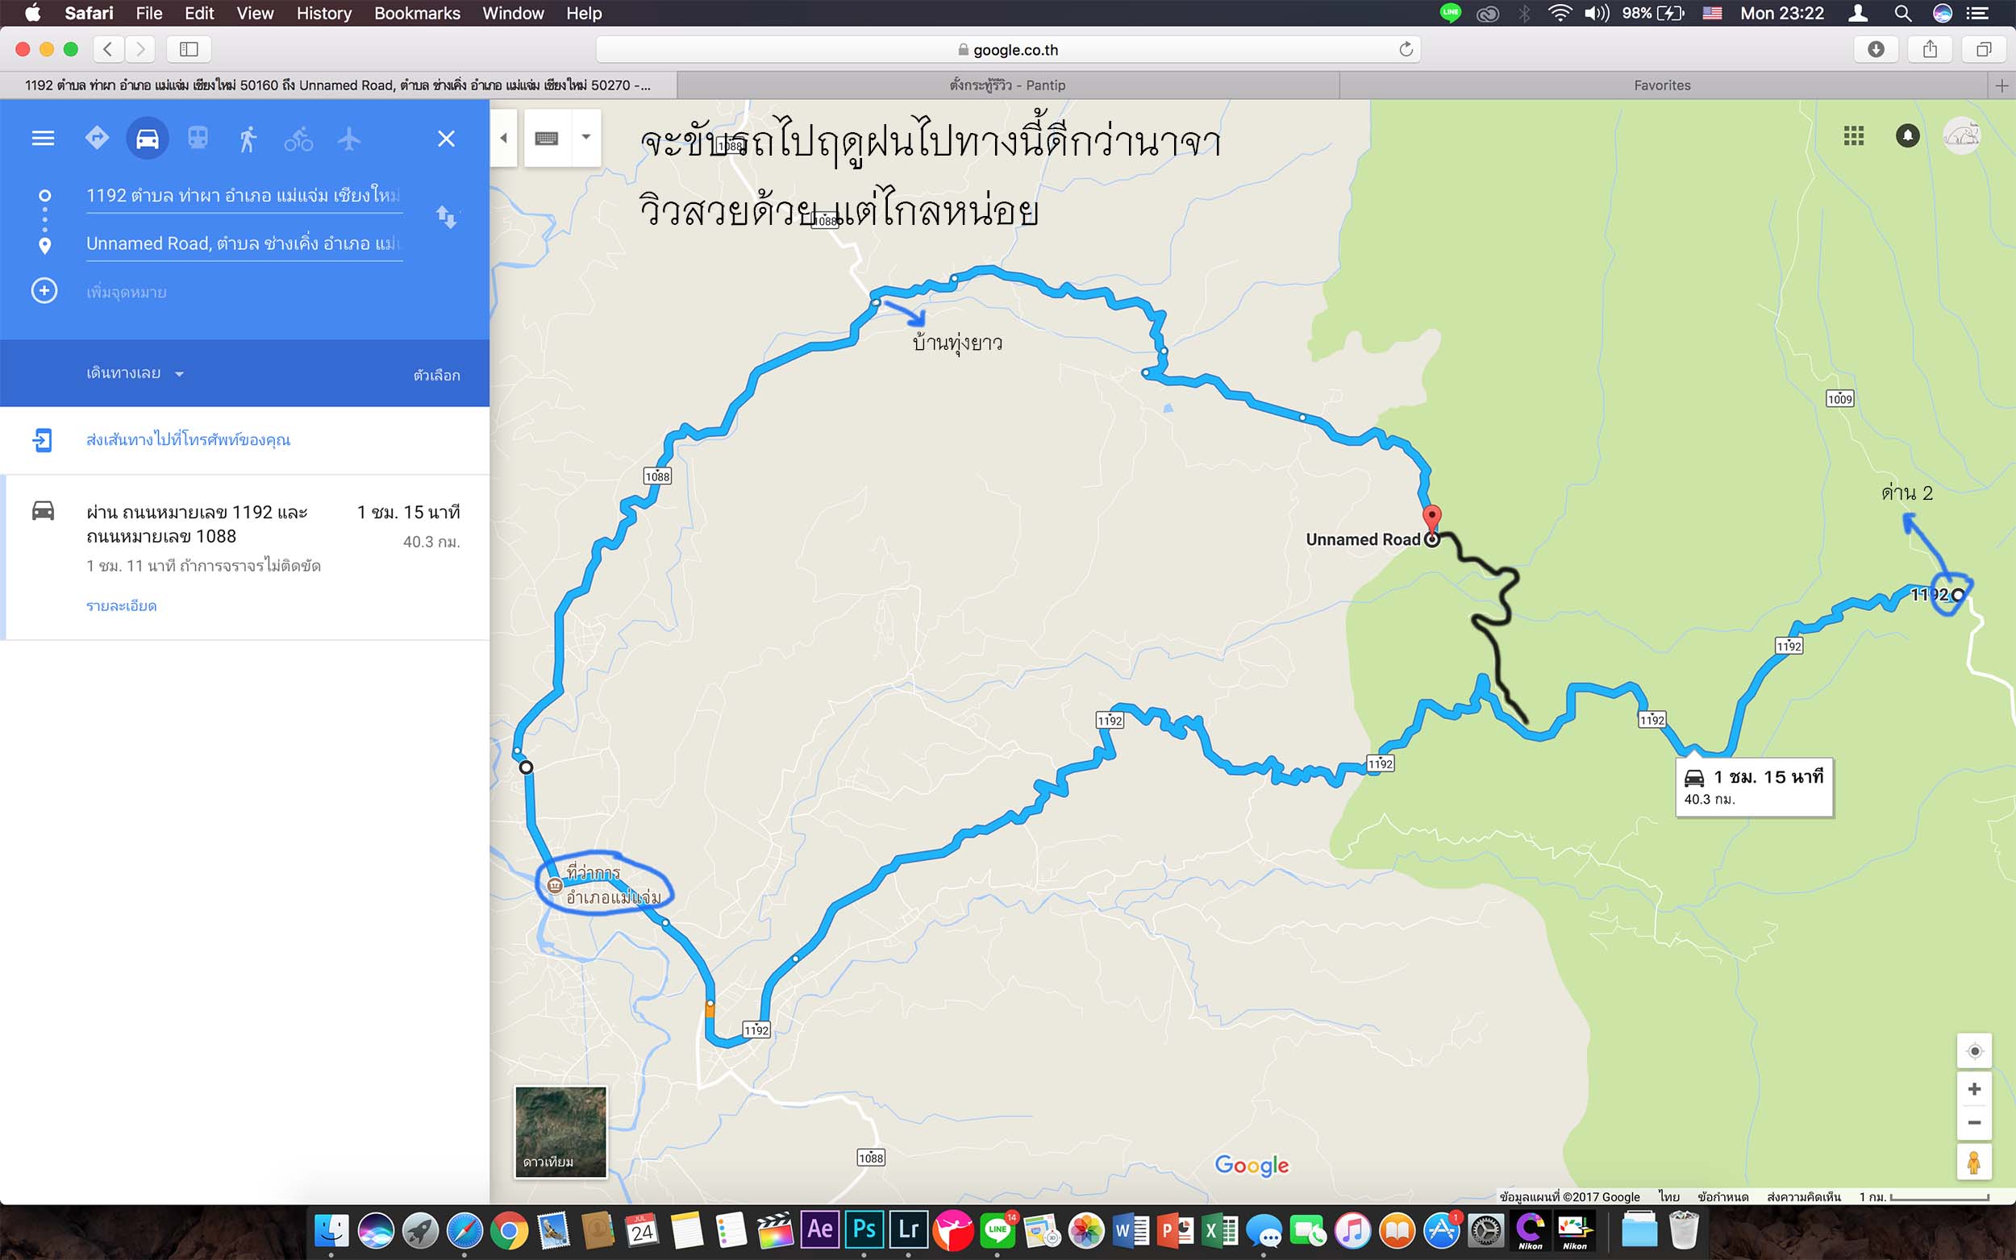The image size is (2016, 1260).
Task: Click the google.co.th address bar
Action: click(1009, 49)
